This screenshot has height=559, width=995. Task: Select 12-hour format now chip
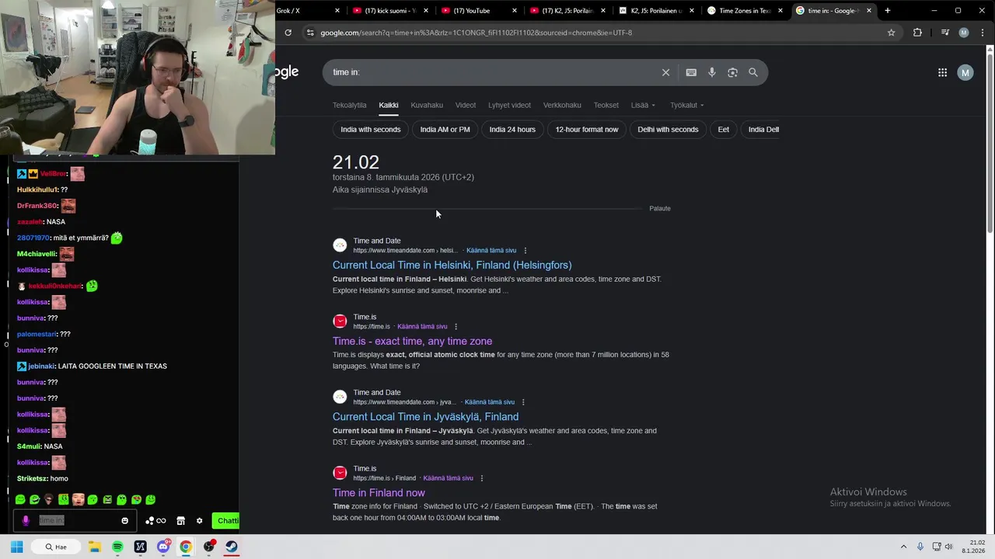587,130
